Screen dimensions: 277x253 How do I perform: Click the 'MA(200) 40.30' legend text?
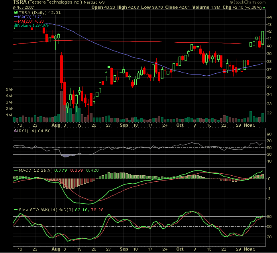coord(31,22)
